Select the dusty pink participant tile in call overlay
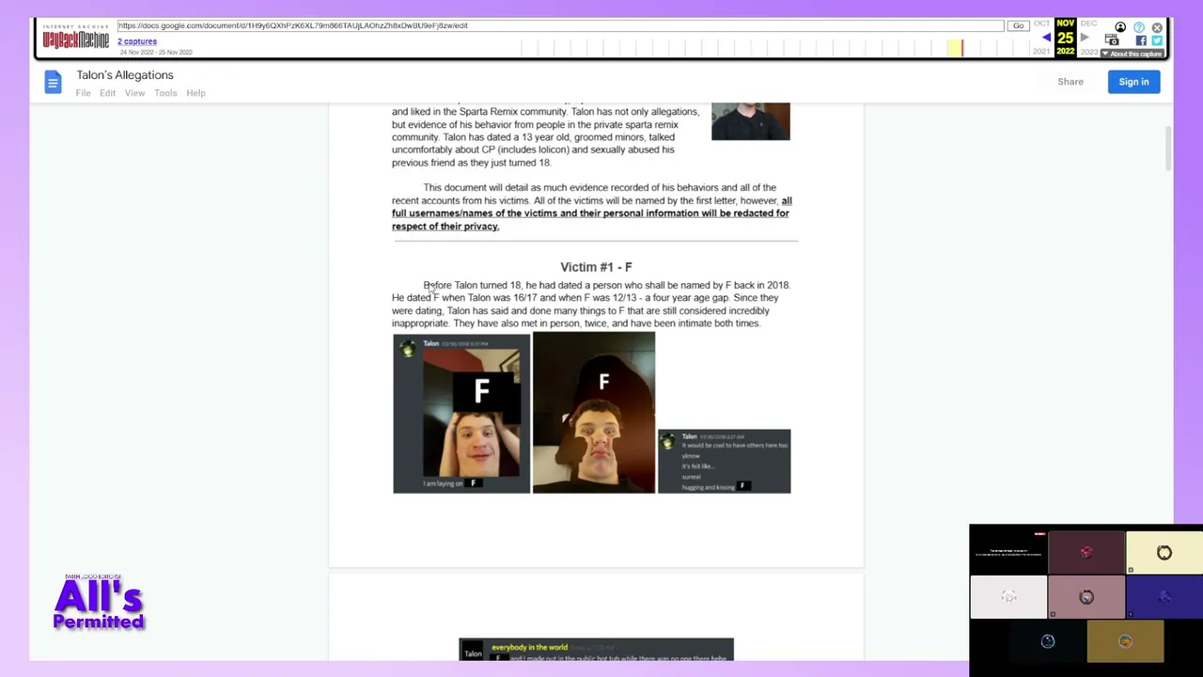The width and height of the screenshot is (1203, 677). 1086,596
